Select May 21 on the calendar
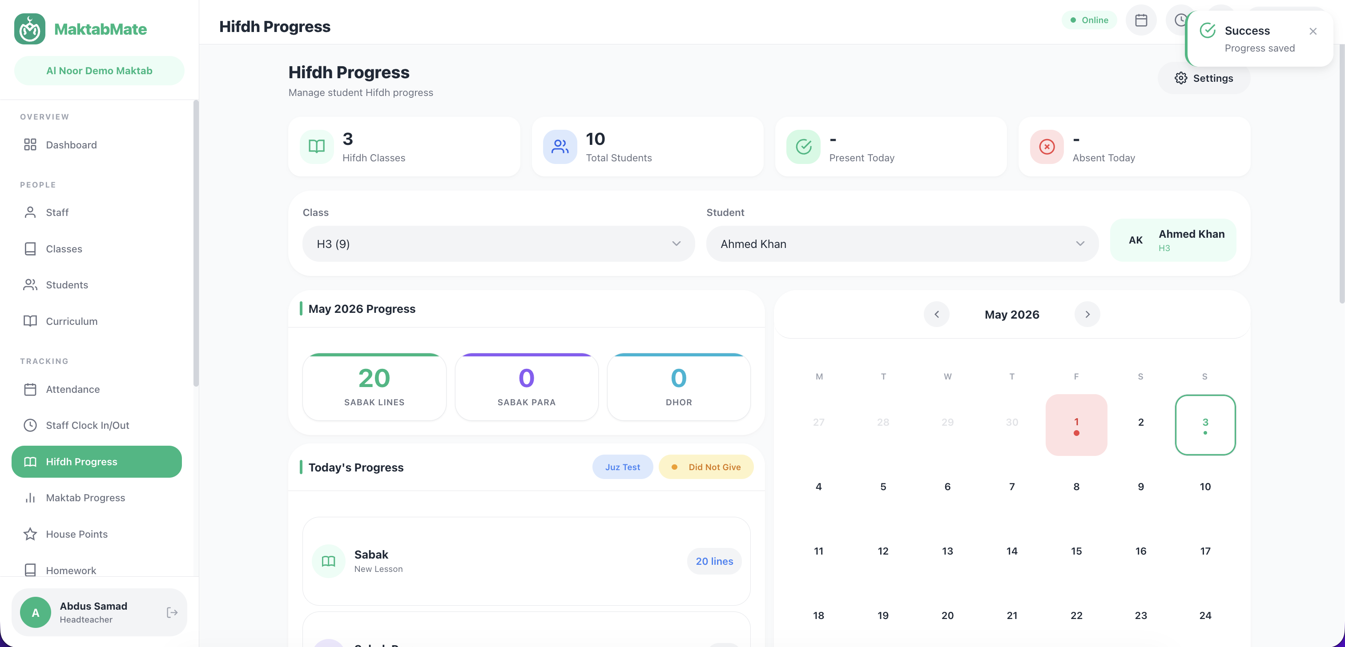1345x647 pixels. [1012, 615]
